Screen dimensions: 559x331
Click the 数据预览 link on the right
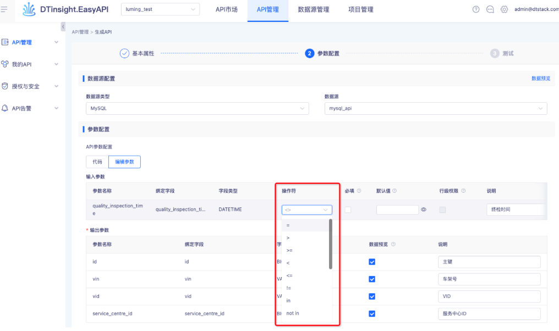pos(540,78)
